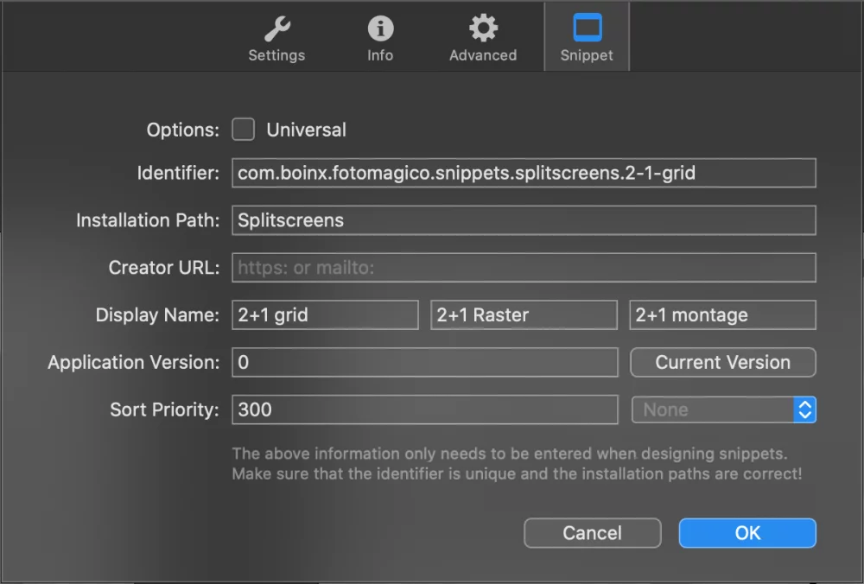
Task: Click the Installation Path label
Action: click(148, 220)
